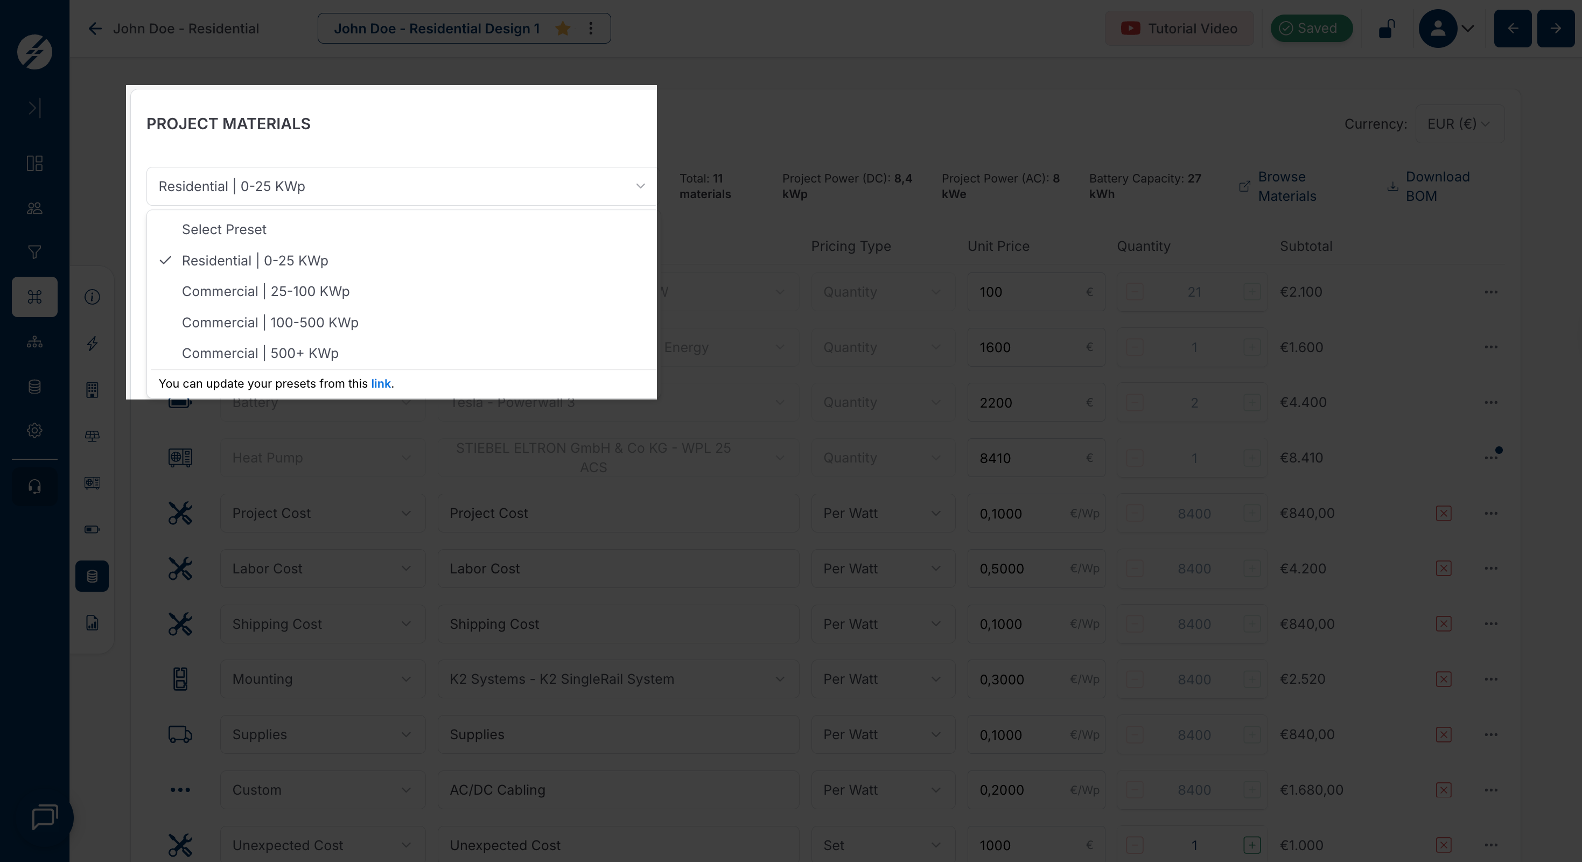1582x862 pixels.
Task: Open the chat bubble widget
Action: click(44, 817)
